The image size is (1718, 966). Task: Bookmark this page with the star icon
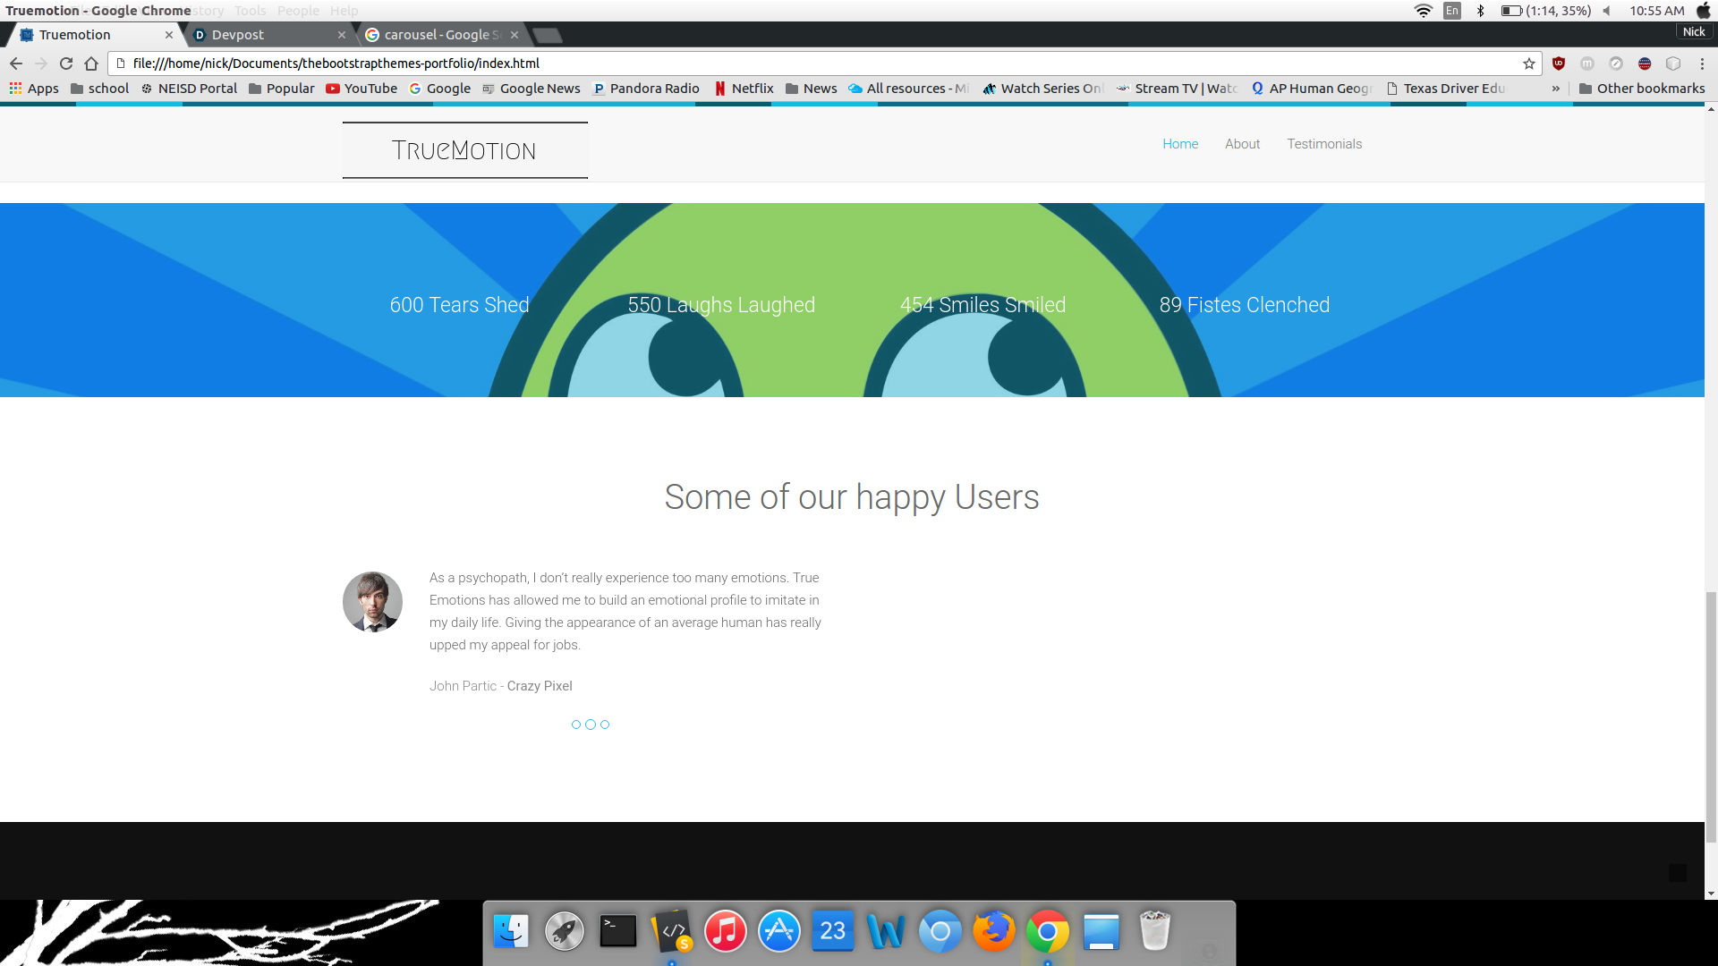tap(1529, 64)
